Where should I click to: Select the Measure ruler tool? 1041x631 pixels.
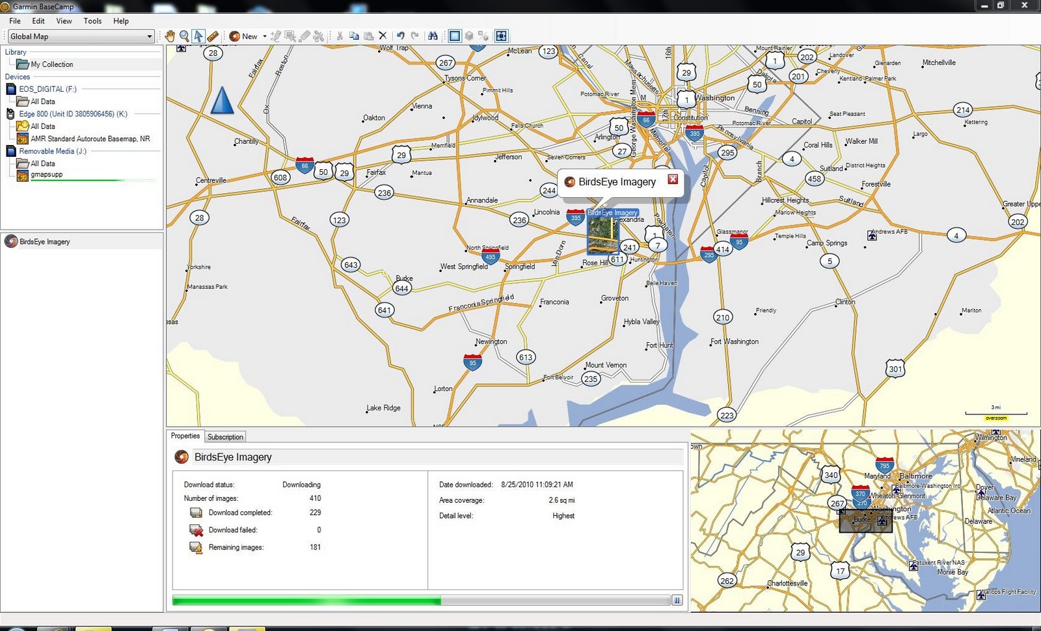tap(213, 36)
